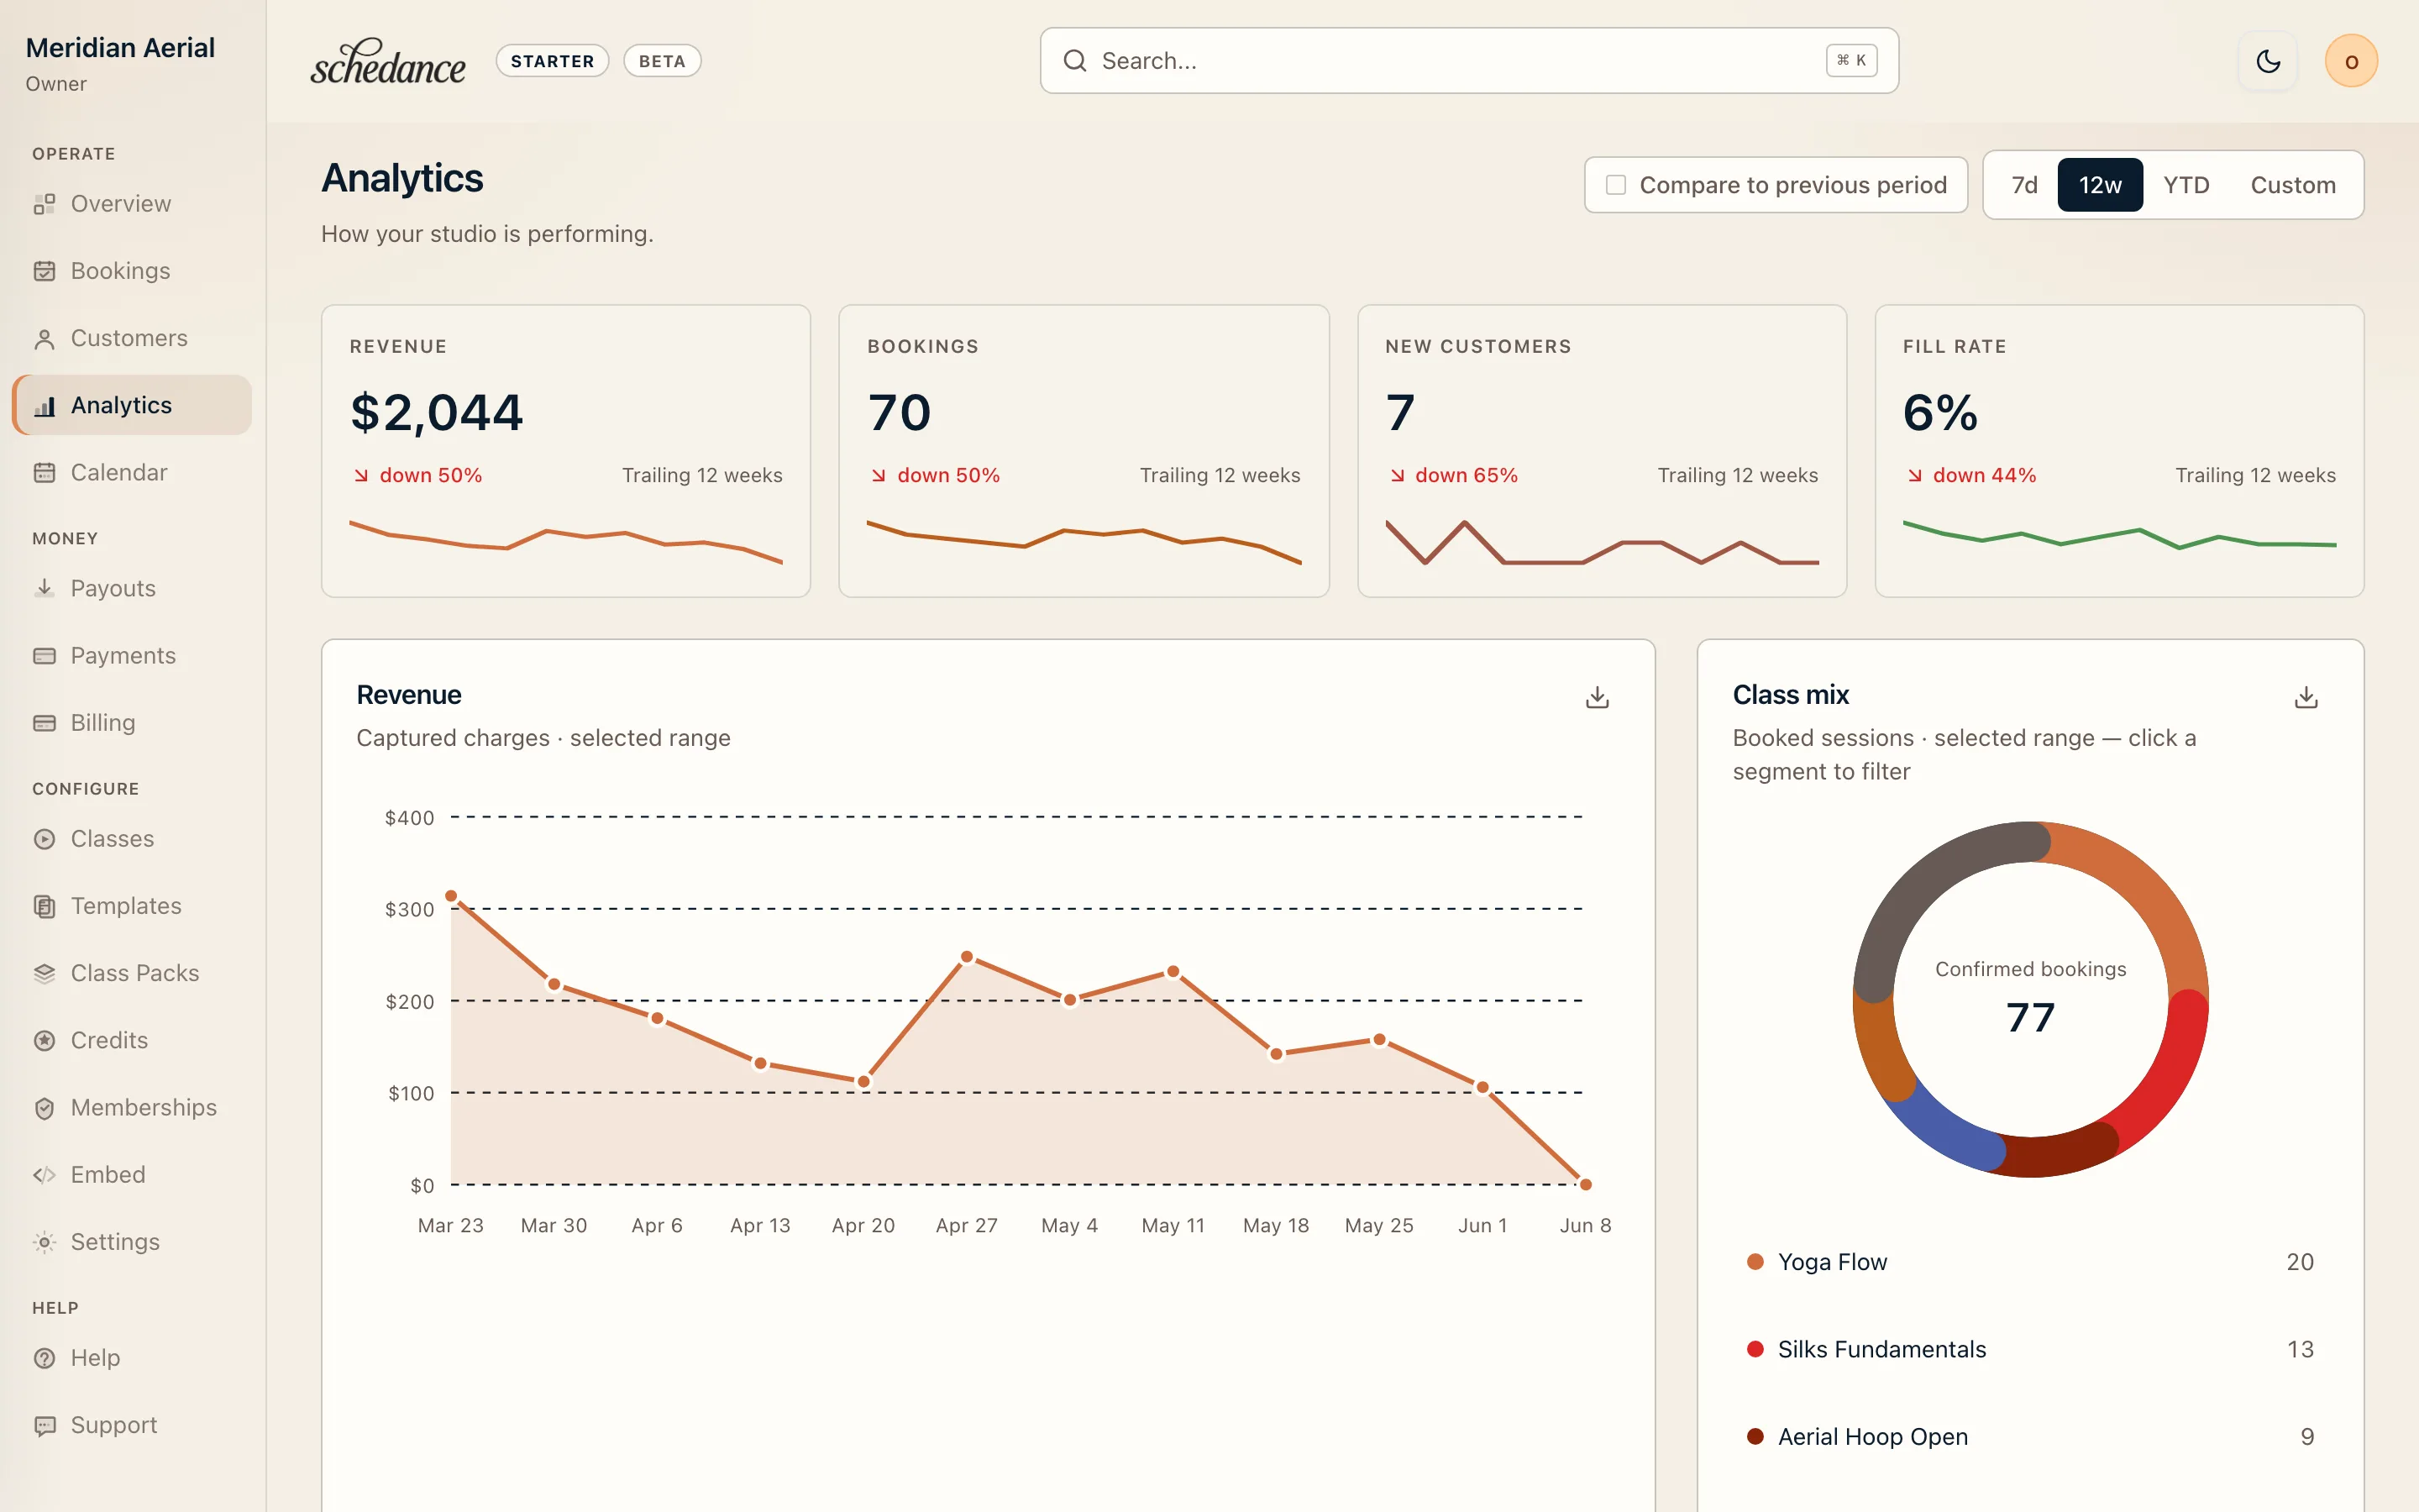Open Class Packs configuration
Screen dimensions: 2419x1512
pyautogui.click(x=132, y=973)
